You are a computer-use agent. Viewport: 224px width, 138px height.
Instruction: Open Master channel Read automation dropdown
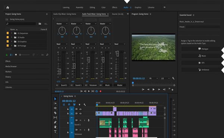(120, 44)
